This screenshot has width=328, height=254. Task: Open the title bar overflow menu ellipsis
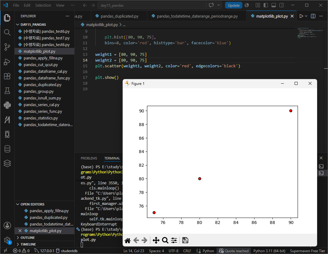tap(73, 5)
